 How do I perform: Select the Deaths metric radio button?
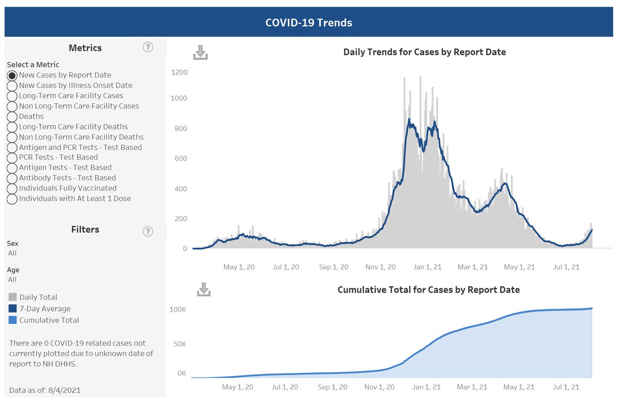12,116
